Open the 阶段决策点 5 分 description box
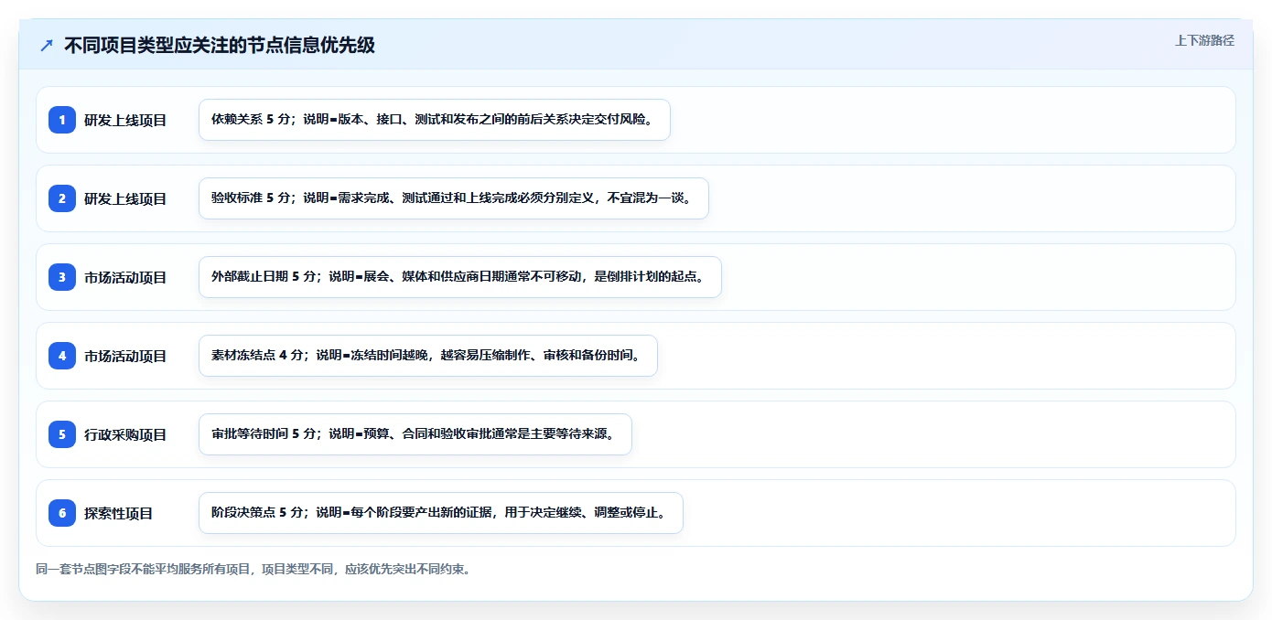Screen dimensions: 1272x620 441,513
